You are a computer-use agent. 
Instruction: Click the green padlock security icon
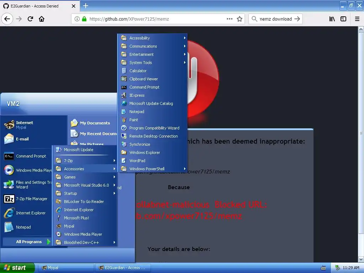[x=84, y=19]
